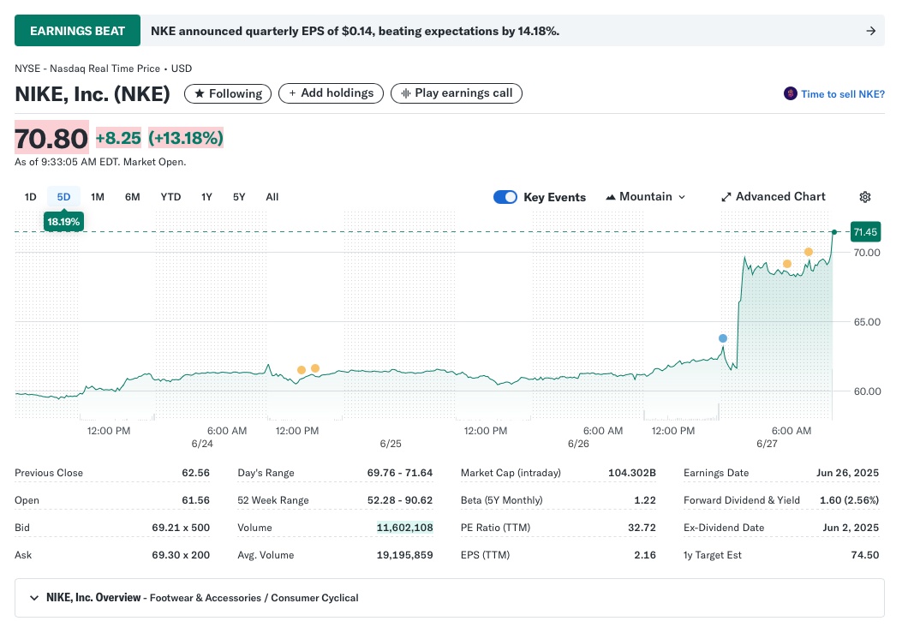Click the 1y Target Est value 74.50

pos(864,555)
